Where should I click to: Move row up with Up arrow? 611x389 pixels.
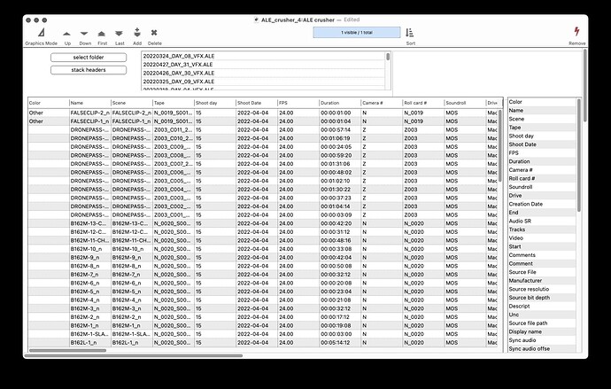(67, 34)
